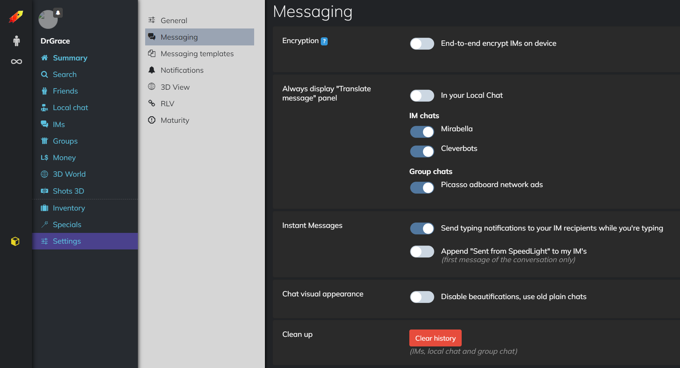Click the Notifications bell icon

(152, 70)
